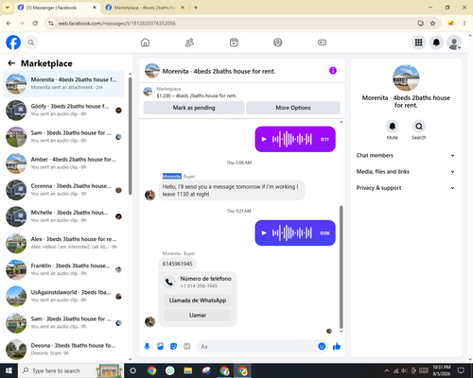Viewport: 473px width, 378px height.
Task: Click the back arrow beside Marketplace
Action: 11,63
